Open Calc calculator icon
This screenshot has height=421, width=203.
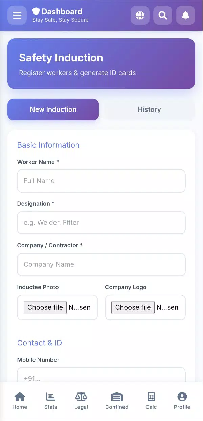point(151,401)
